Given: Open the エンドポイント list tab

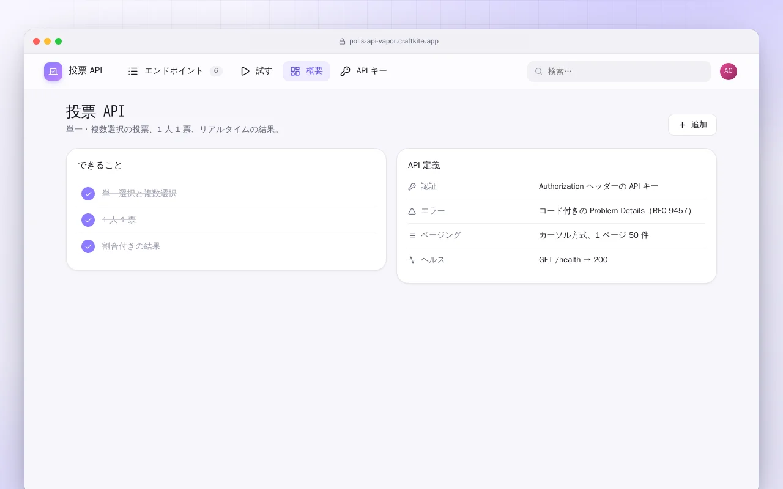Looking at the screenshot, I should pyautogui.click(x=175, y=71).
